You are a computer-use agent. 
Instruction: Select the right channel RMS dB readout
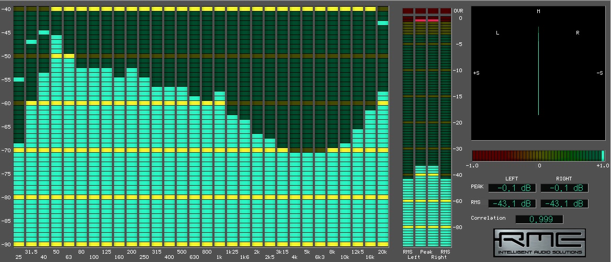(x=564, y=203)
